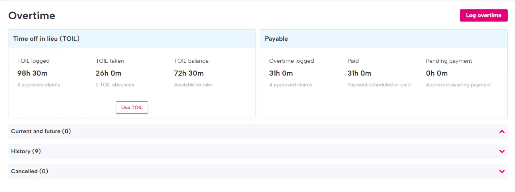Click the 4 approved claims text
515x192 pixels.
tap(290, 85)
